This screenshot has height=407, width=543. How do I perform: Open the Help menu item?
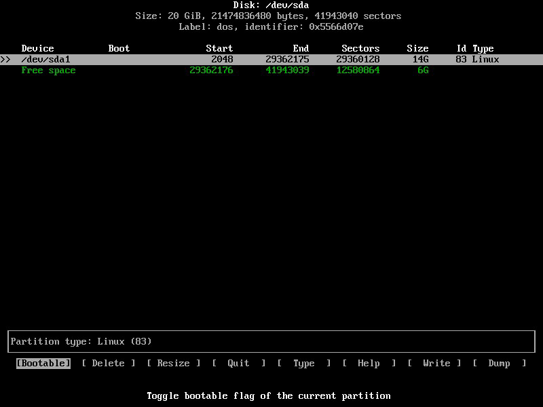(369, 364)
